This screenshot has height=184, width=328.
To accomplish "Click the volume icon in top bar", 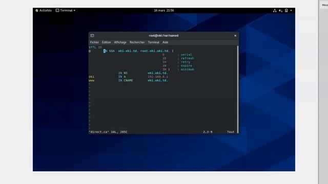I will 280,10.
